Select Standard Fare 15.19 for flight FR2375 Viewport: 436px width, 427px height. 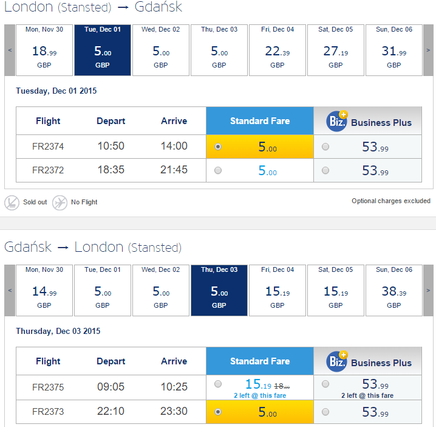point(218,384)
